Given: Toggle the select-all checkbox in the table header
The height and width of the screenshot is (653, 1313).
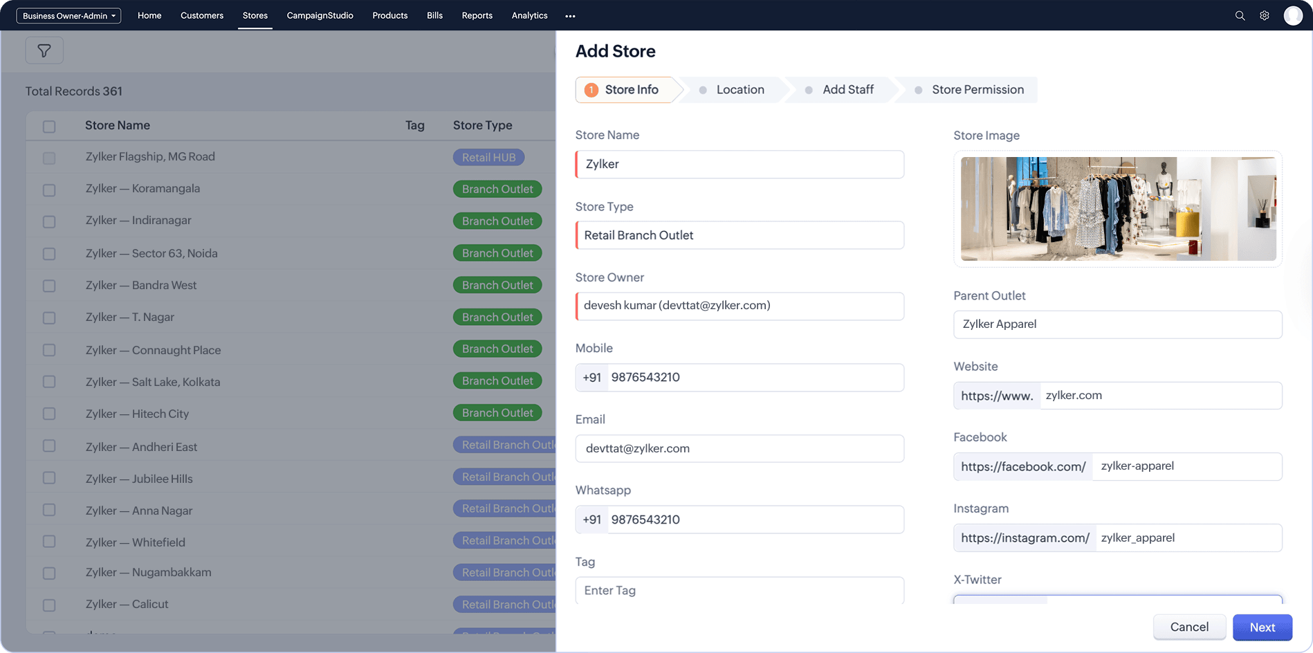Looking at the screenshot, I should click(48, 126).
